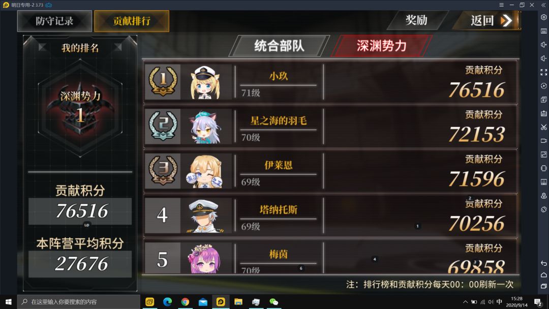Open emulator settings gear icon

click(x=543, y=17)
